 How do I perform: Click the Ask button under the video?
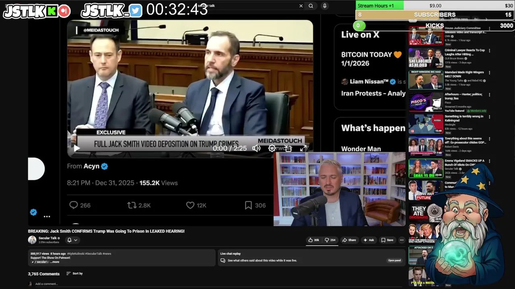tap(369, 240)
